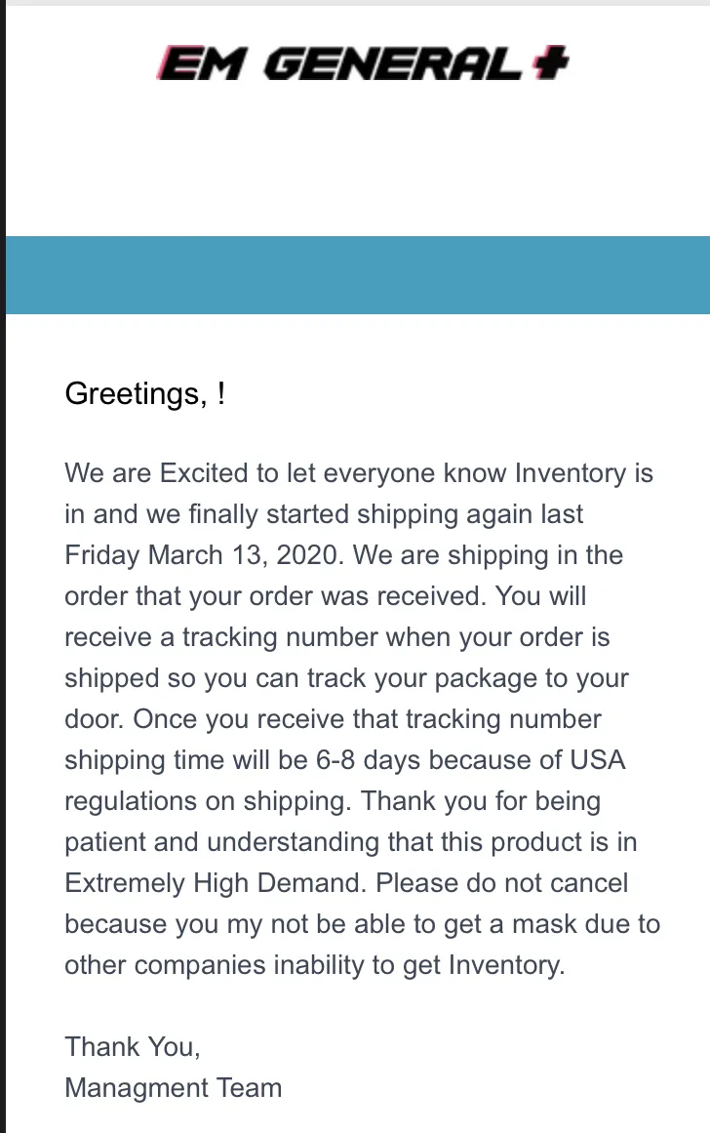Click the date "March 13, 2020"
The width and height of the screenshot is (710, 1133).
[240, 555]
